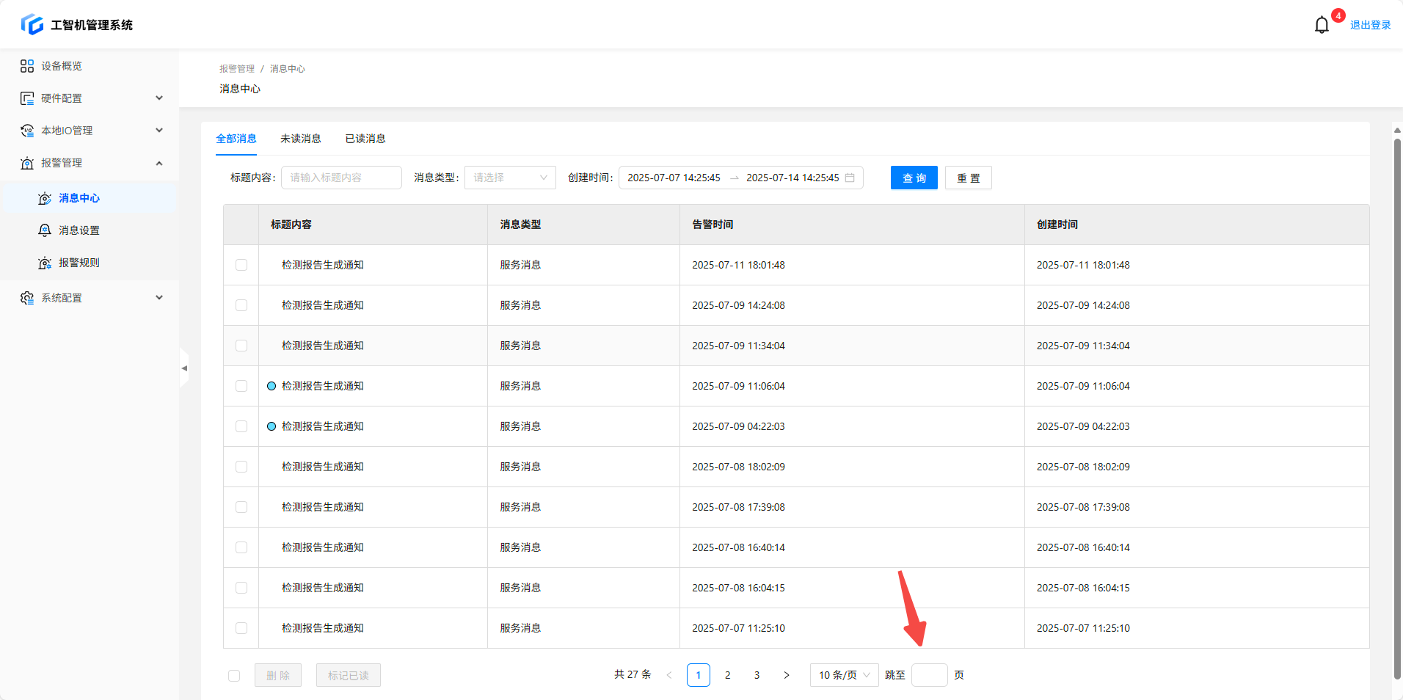Select checkbox for 2025-07-09 11:06:04 row

coord(241,386)
